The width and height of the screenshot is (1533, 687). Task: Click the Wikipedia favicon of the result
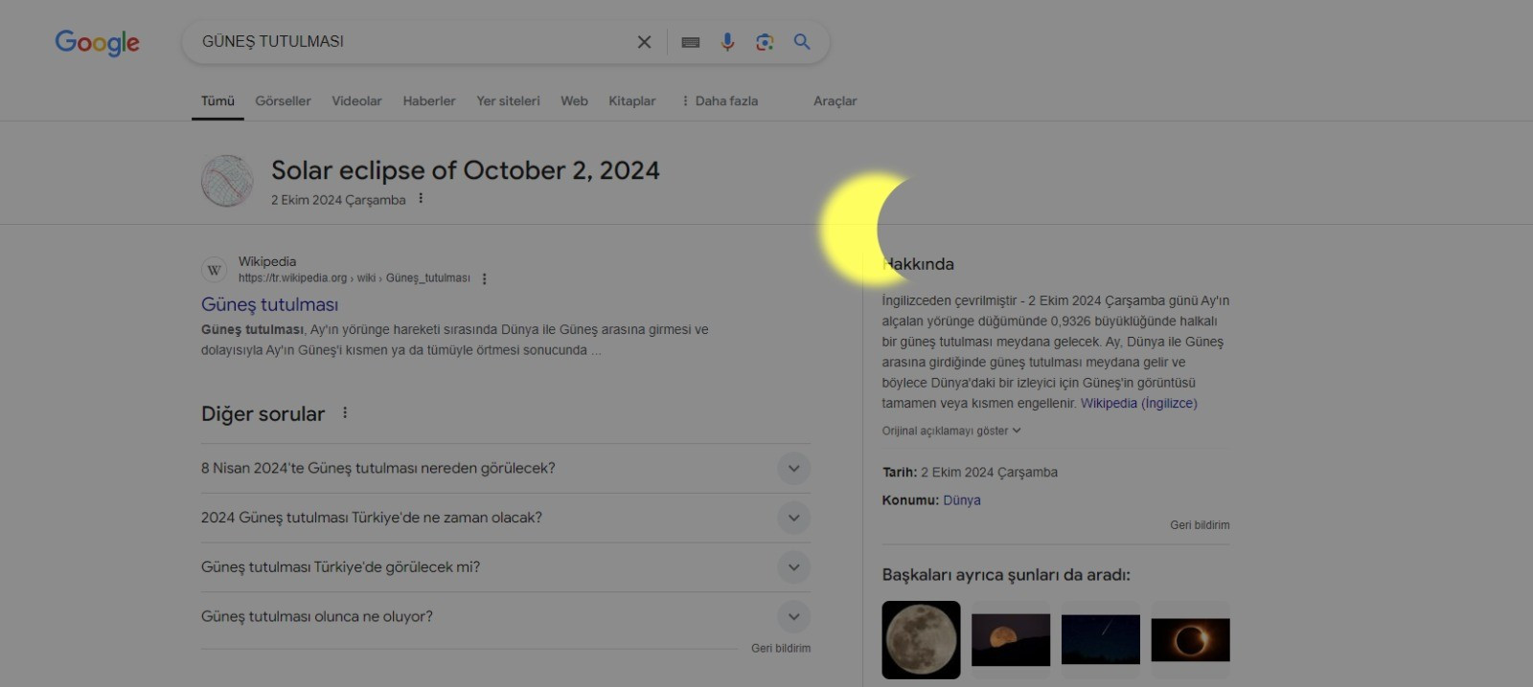tap(215, 270)
